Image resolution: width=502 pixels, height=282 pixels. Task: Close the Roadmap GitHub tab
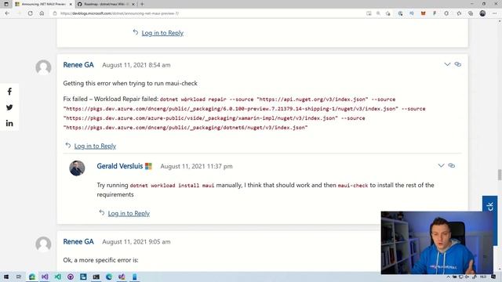pos(133,4)
